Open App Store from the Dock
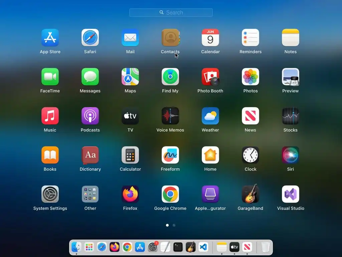This screenshot has width=342, height=257. click(140, 247)
